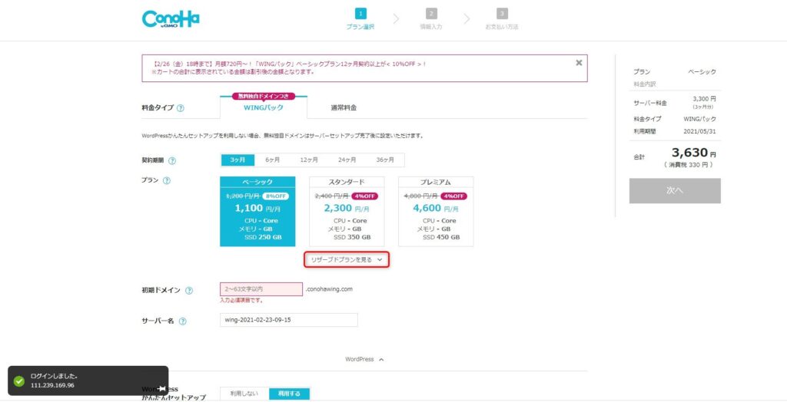Image resolution: width=787 pixels, height=402 pixels.
Task: Click the 4%OFF badge on プレミアム
Action: [453, 196]
